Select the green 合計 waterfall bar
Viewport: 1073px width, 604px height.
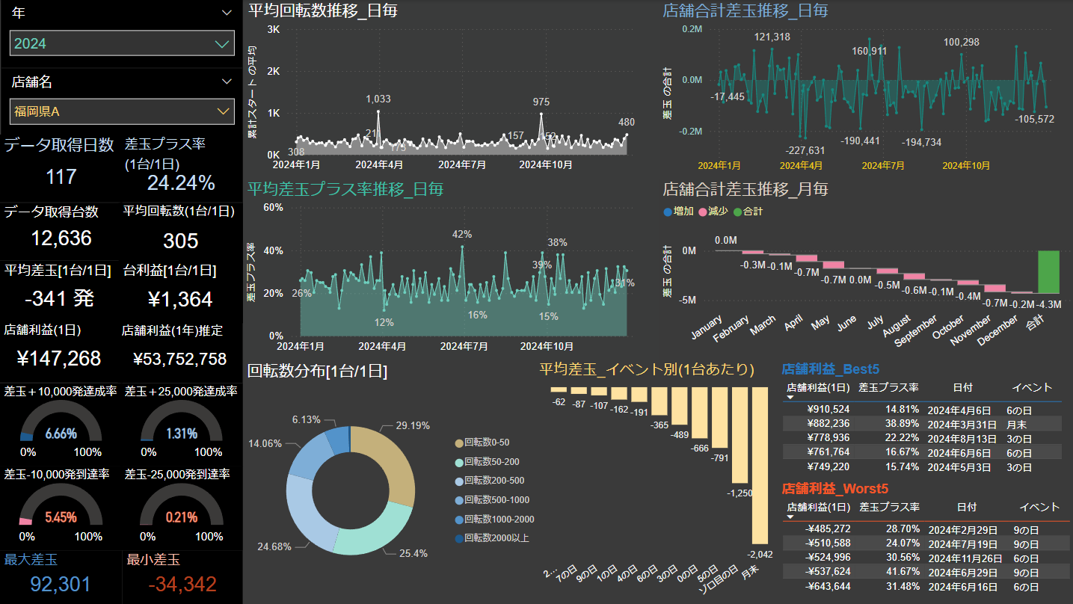point(1048,271)
